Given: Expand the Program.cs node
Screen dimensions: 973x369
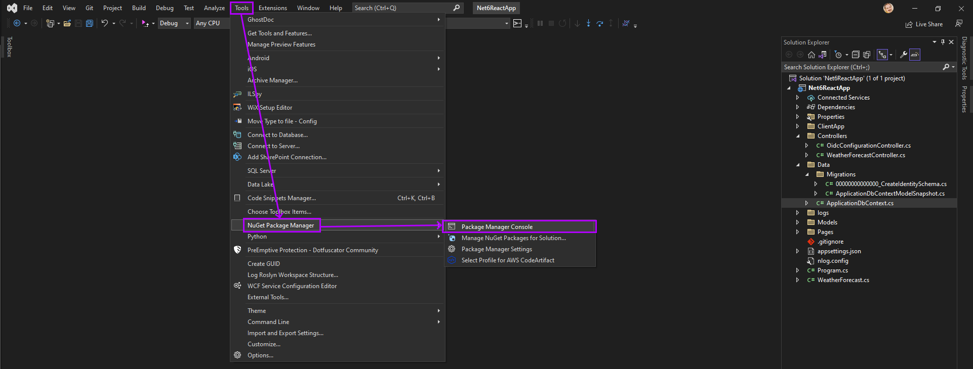Looking at the screenshot, I should click(x=797, y=270).
